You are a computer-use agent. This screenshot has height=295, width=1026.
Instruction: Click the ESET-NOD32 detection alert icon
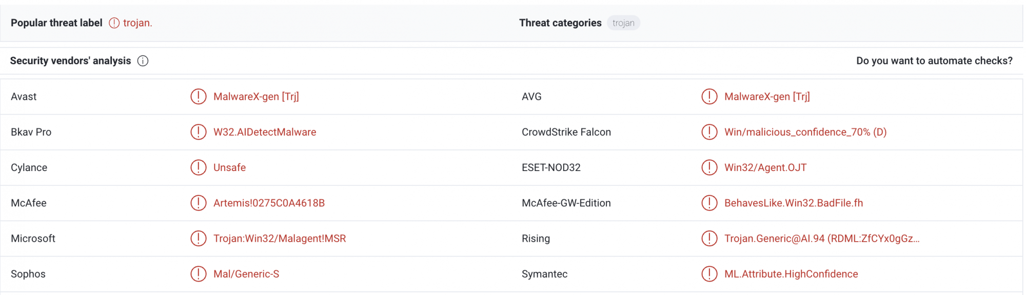[x=709, y=167]
